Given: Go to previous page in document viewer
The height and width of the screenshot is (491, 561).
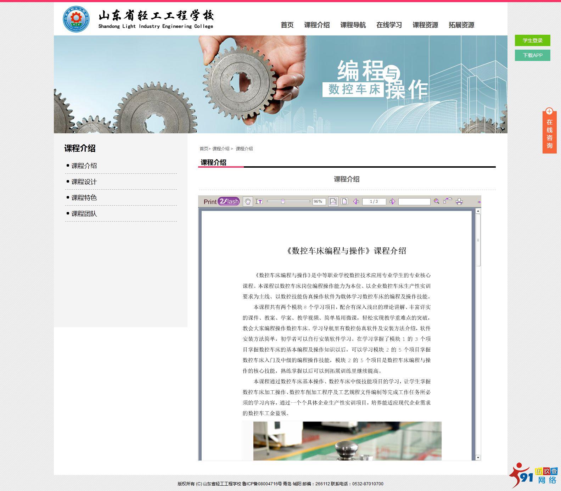Looking at the screenshot, I should click(x=356, y=201).
